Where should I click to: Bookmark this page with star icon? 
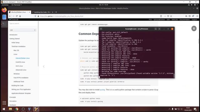pos(171,16)
